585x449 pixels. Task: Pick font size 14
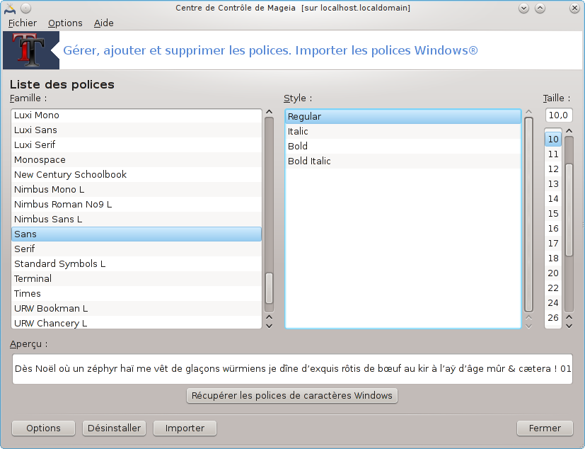[553, 199]
